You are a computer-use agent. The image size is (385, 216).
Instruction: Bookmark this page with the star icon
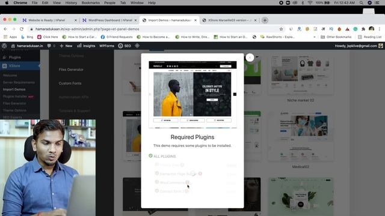(x=281, y=29)
